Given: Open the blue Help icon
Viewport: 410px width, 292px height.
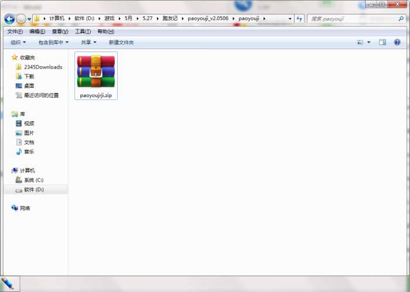Looking at the screenshot, I should pos(397,42).
